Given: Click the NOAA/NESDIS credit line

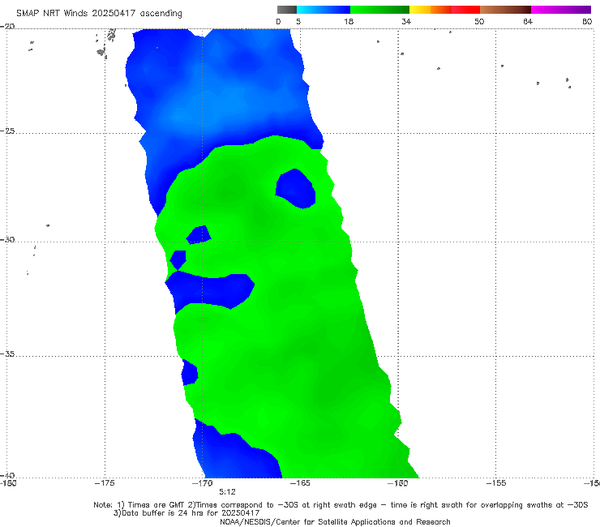Looking at the screenshot, I should (x=335, y=521).
